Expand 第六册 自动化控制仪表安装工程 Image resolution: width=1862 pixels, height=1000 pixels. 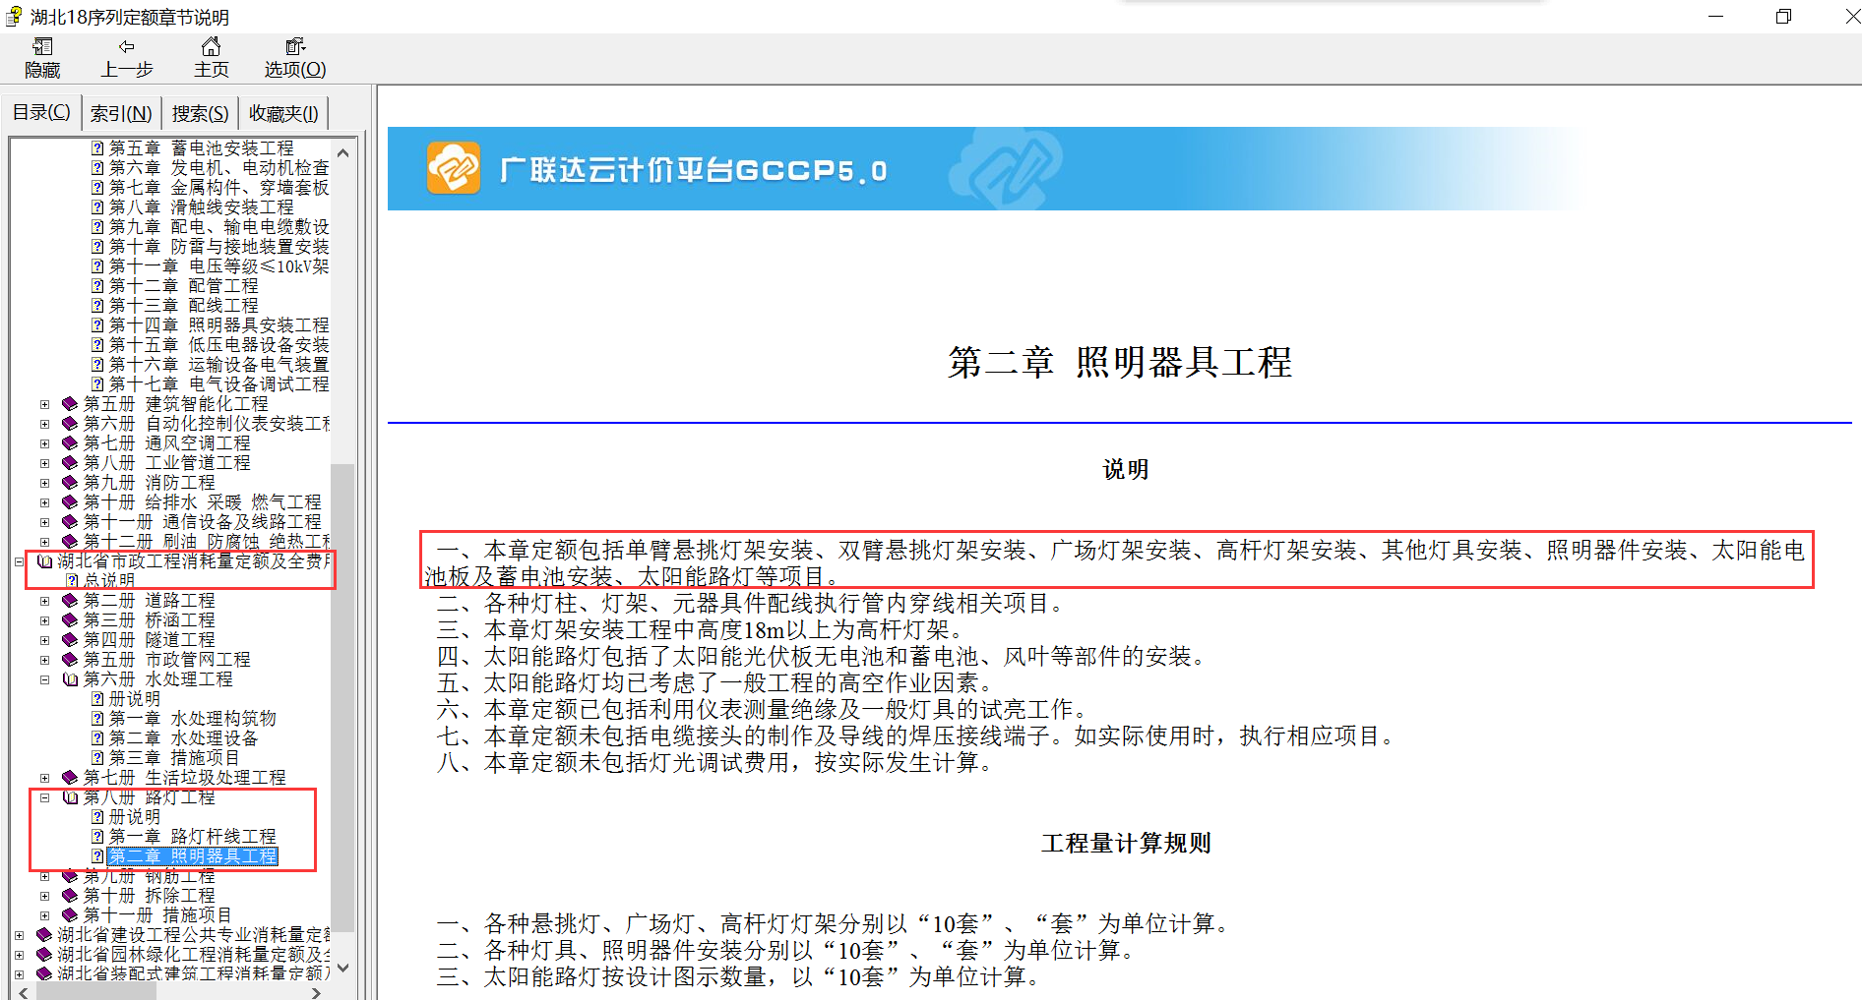click(44, 424)
